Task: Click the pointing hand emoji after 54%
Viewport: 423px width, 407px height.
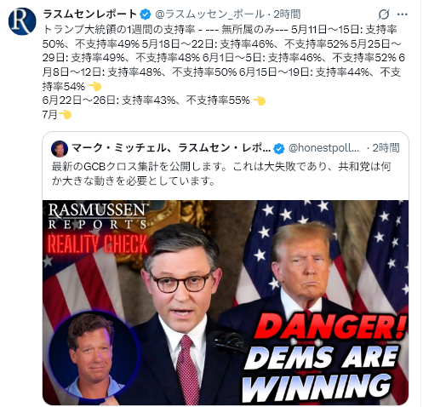Action: (95, 86)
